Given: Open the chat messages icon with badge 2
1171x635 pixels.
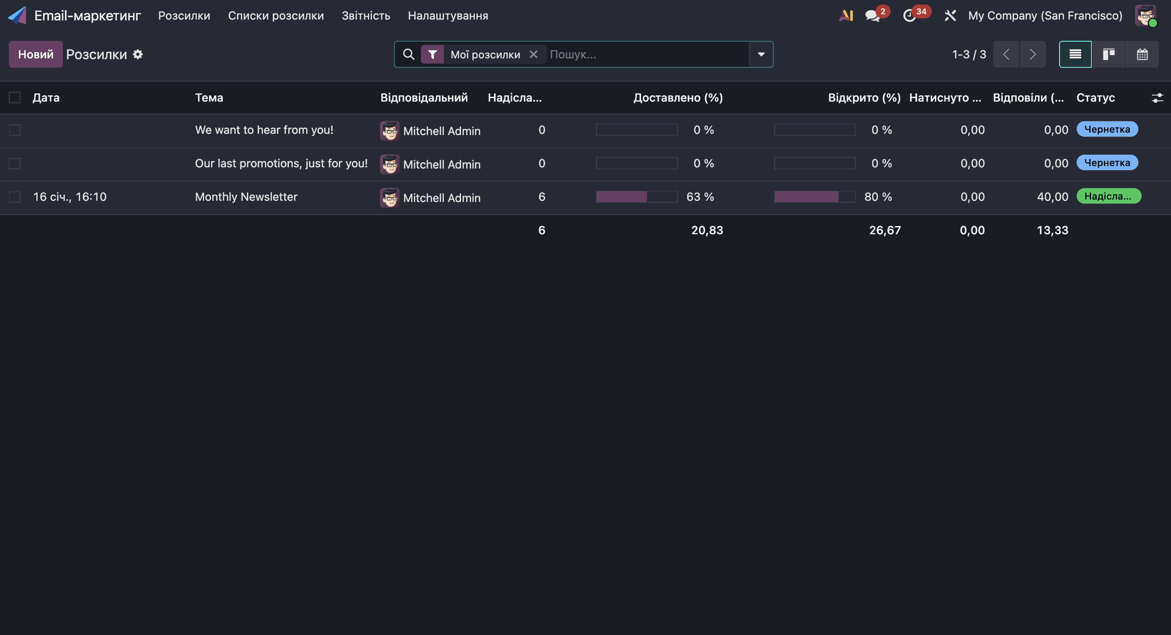Looking at the screenshot, I should point(873,16).
